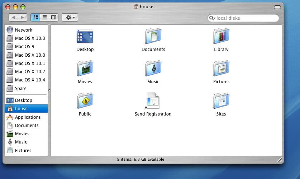Open the Sites folder icon
The image size is (300, 179).
(x=221, y=101)
